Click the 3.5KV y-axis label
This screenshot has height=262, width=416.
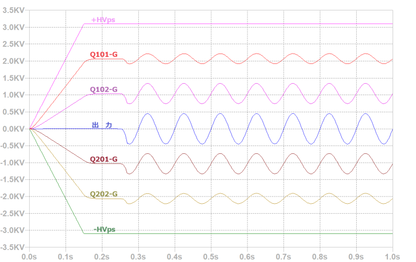(x=14, y=10)
